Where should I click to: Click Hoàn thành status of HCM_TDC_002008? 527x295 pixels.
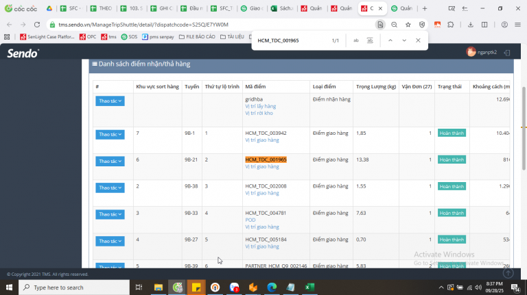[452, 186]
